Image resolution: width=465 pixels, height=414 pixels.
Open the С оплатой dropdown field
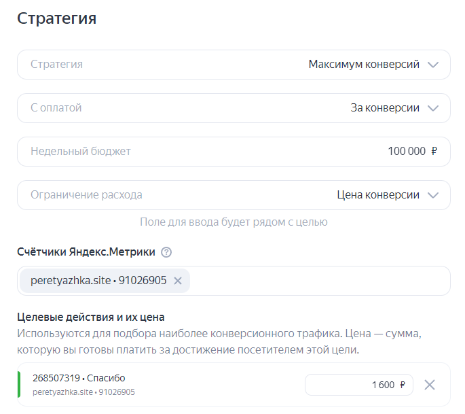(234, 108)
